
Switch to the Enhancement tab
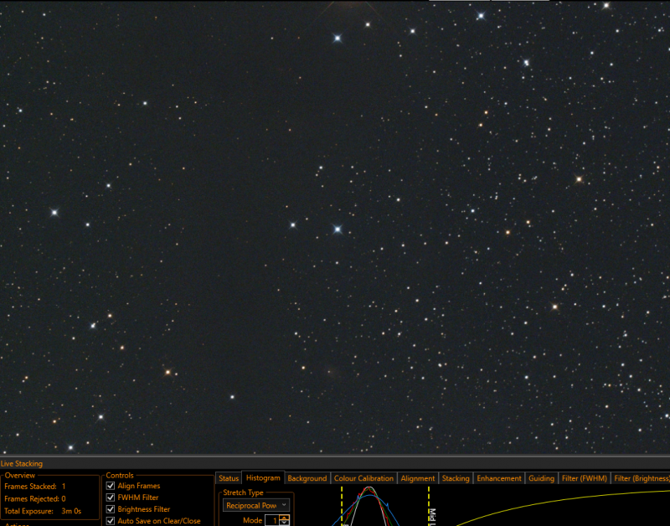coord(499,478)
